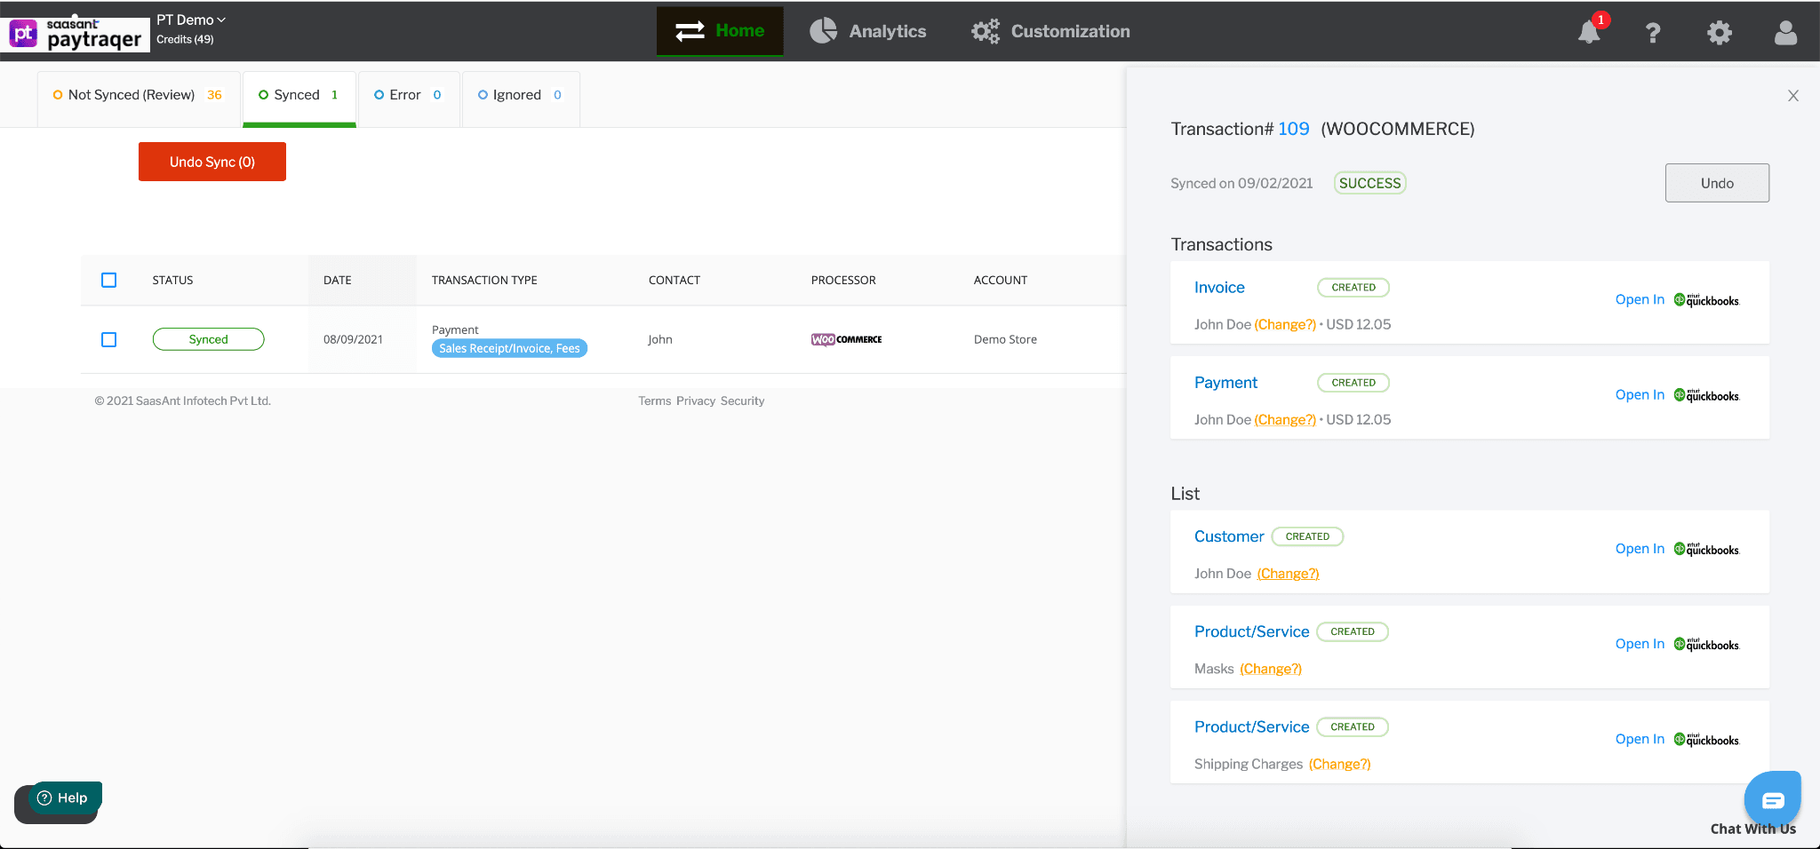Viewport: 1820px width, 849px height.
Task: Click QuickBooks logo in Payment row
Action: click(x=1706, y=395)
